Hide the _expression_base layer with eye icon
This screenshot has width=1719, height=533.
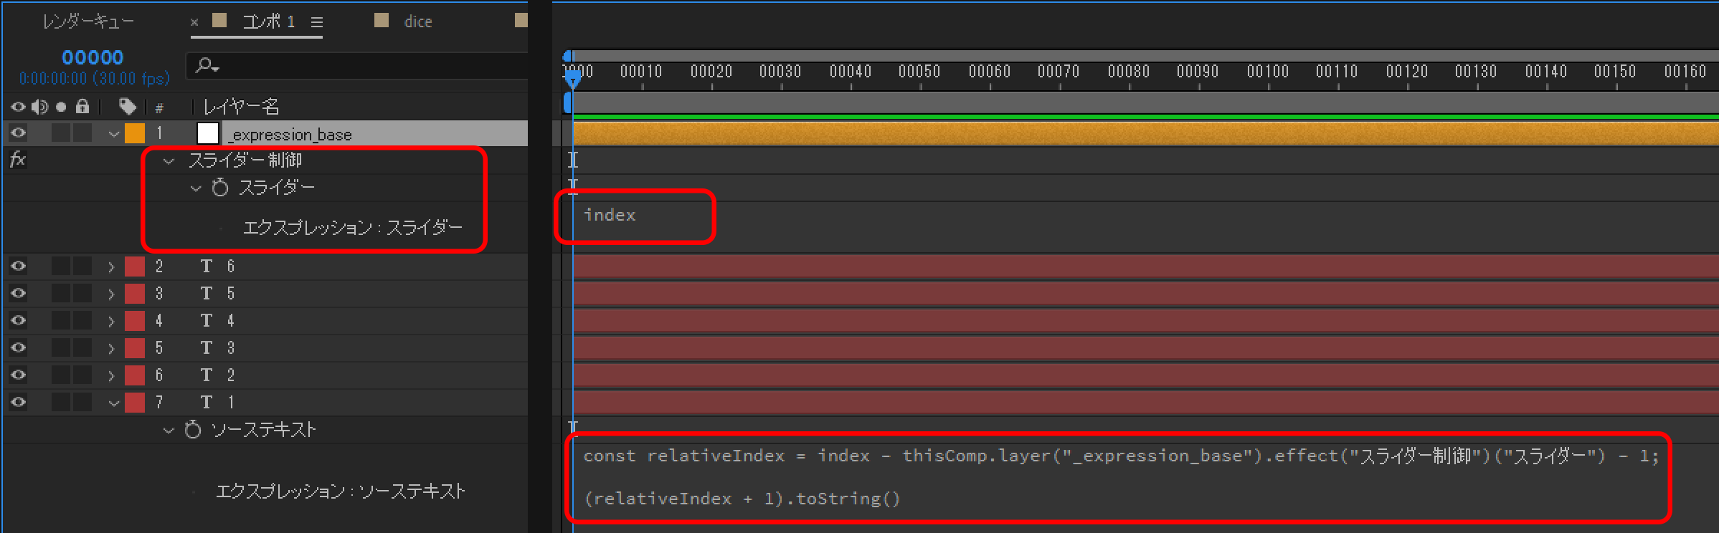tap(18, 133)
